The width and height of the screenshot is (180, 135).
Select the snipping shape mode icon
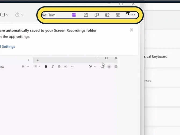(2, 15)
